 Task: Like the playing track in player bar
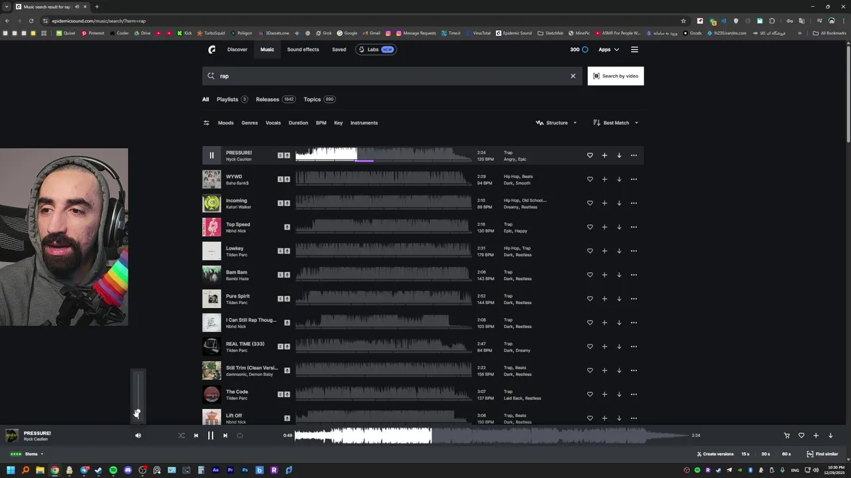[x=801, y=436]
